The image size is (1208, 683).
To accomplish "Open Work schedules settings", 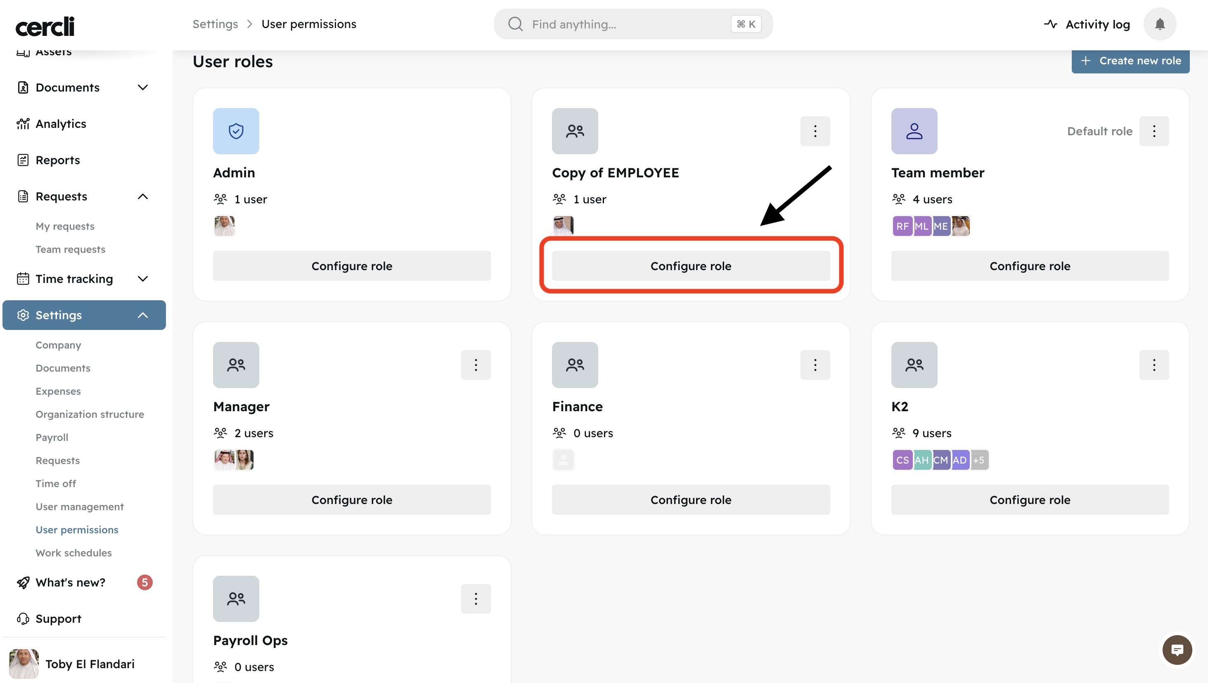I will (x=74, y=553).
